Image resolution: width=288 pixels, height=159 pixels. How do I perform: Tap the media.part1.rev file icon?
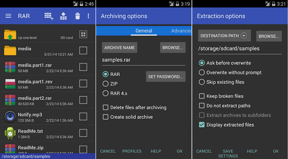pyautogui.click(x=10, y=83)
